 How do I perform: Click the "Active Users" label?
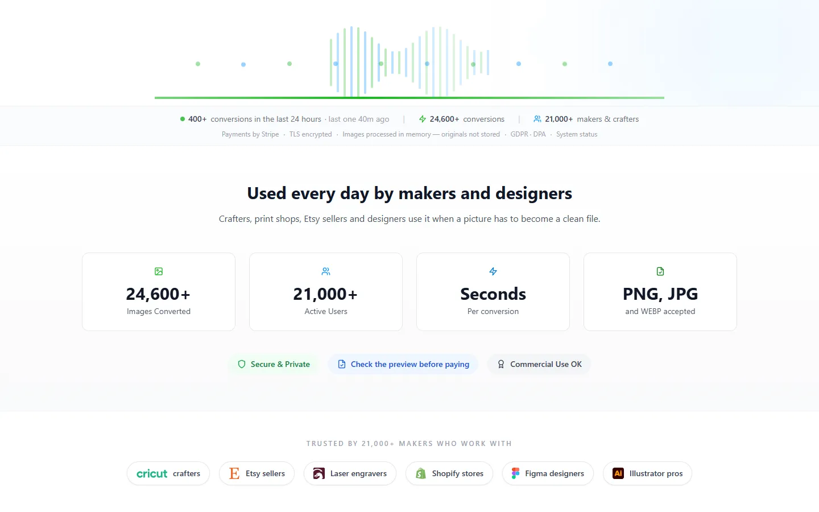pyautogui.click(x=326, y=311)
